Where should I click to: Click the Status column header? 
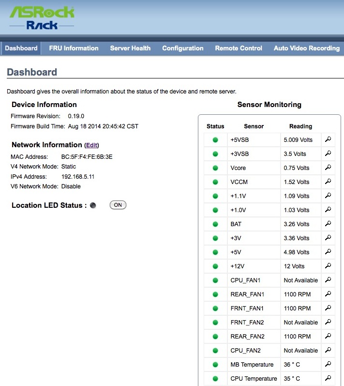click(x=215, y=126)
